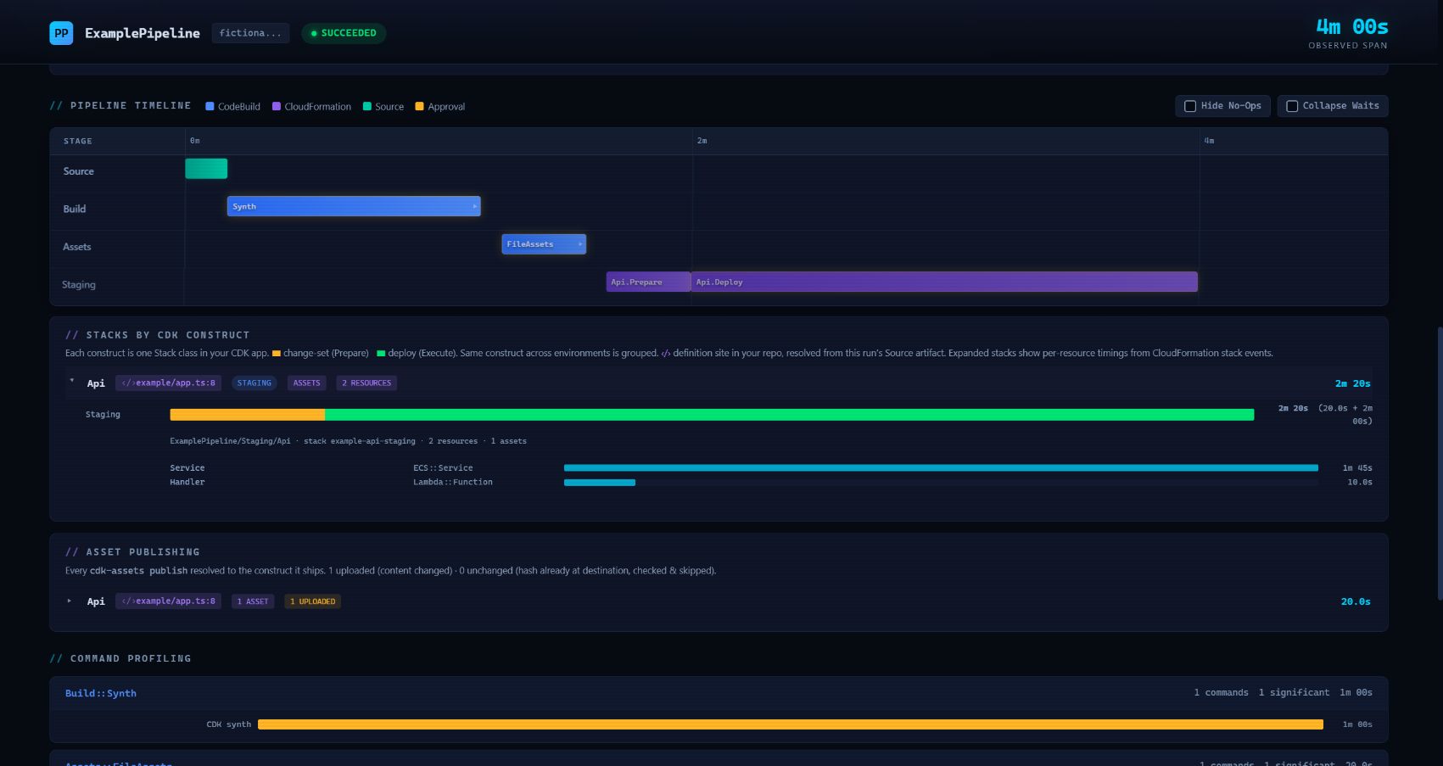Click the ECS::Service resource timing bar
Image resolution: width=1443 pixels, height=766 pixels.
tap(941, 467)
